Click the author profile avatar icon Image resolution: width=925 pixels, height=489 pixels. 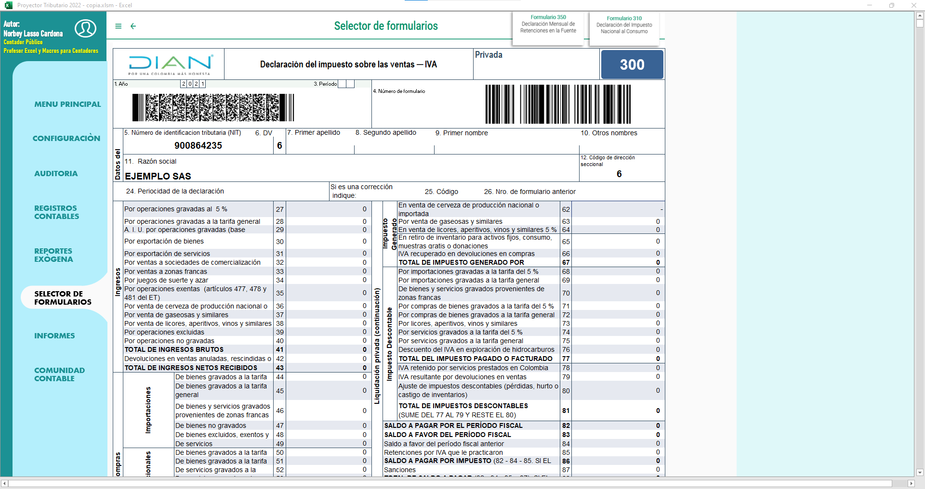click(x=85, y=28)
